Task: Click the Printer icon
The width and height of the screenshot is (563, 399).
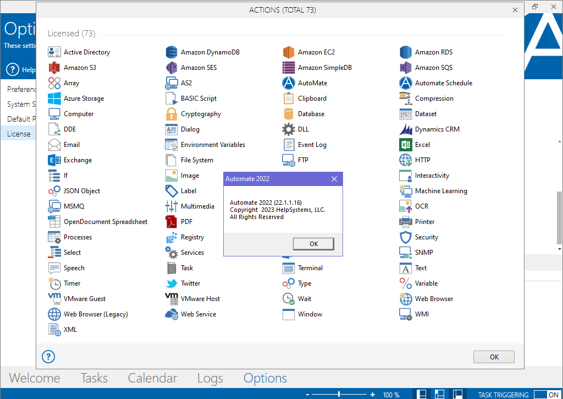Action: (x=405, y=222)
